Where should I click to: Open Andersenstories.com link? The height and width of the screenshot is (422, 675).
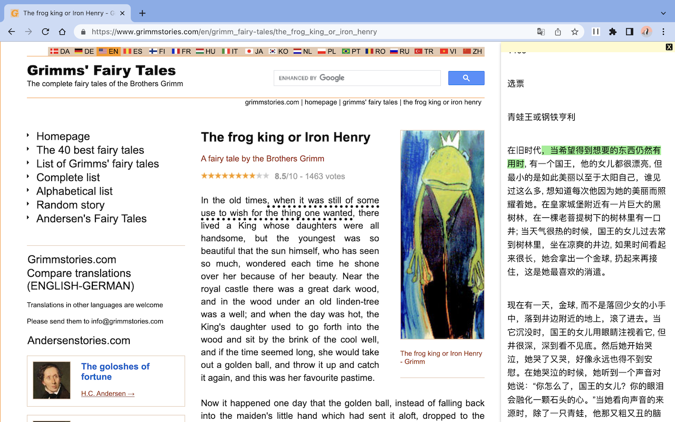[x=79, y=340]
